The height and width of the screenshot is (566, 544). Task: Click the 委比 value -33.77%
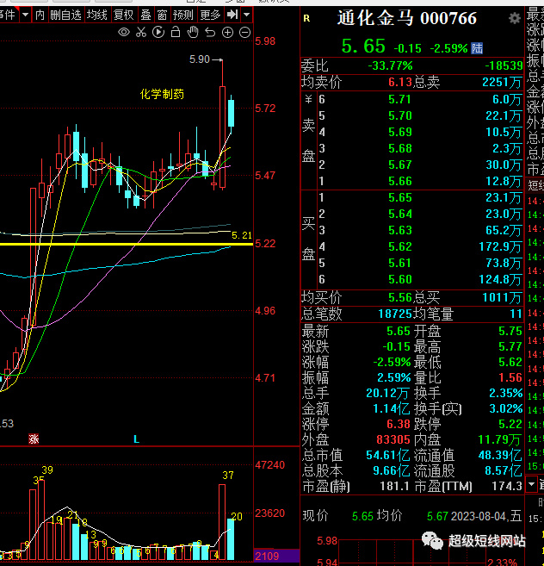(x=390, y=65)
